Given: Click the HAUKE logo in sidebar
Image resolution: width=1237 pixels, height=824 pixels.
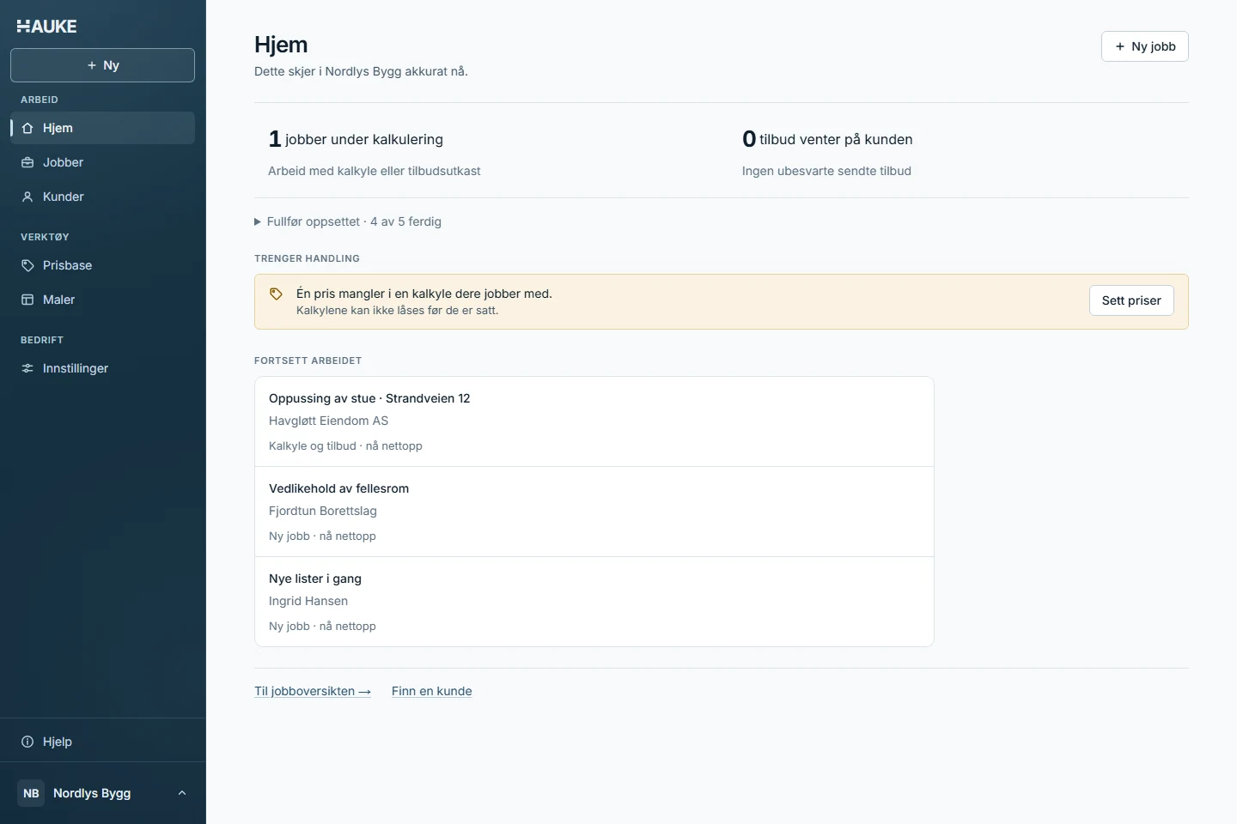Looking at the screenshot, I should 47,27.
